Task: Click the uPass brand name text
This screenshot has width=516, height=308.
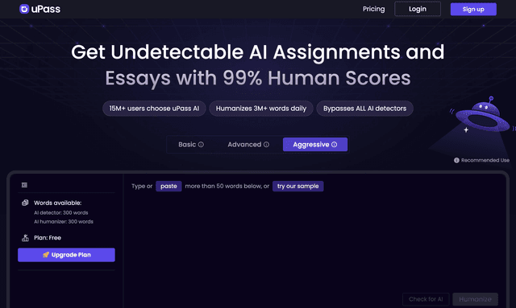Action: tap(46, 9)
